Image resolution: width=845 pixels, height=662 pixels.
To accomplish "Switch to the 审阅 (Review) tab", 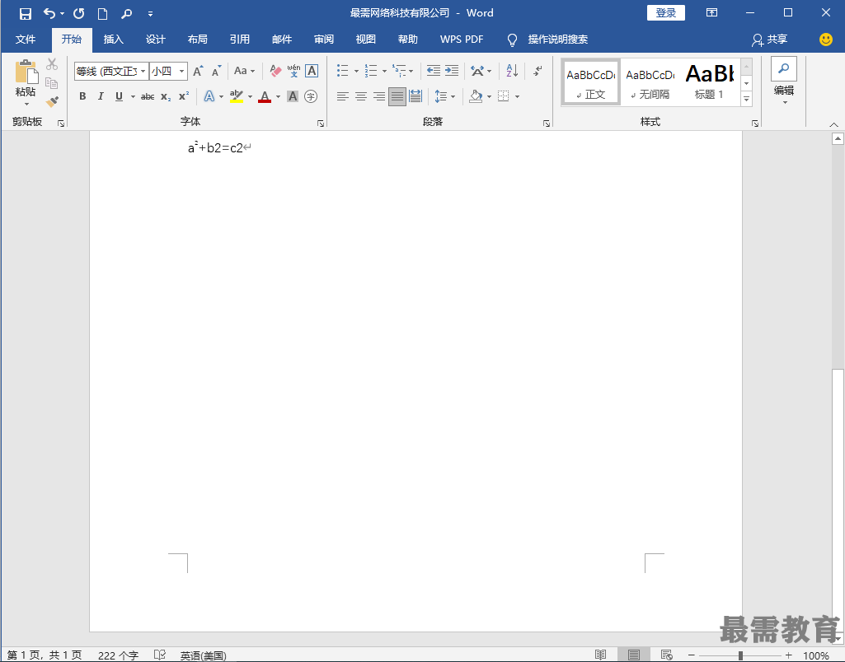I will (x=324, y=40).
